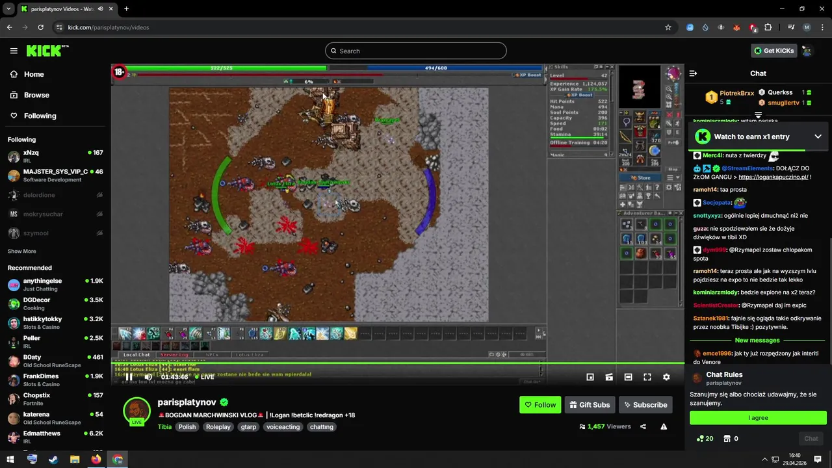Open xNzq followed channel

pyautogui.click(x=55, y=157)
